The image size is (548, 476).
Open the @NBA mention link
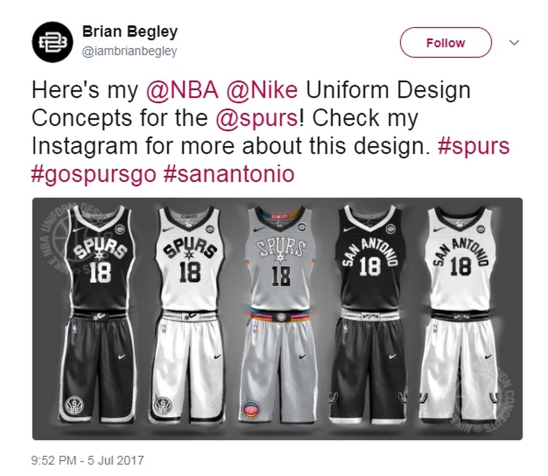coord(182,90)
